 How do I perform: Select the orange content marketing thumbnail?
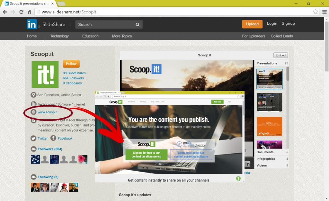270,126
